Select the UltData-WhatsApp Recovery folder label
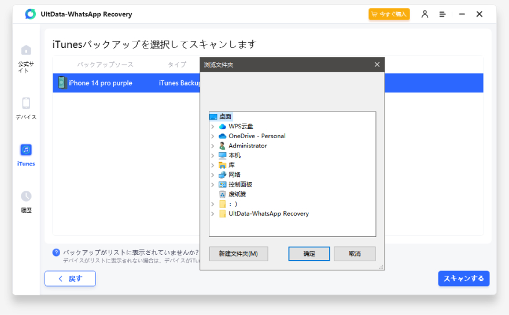509x315 pixels. pyautogui.click(x=269, y=213)
